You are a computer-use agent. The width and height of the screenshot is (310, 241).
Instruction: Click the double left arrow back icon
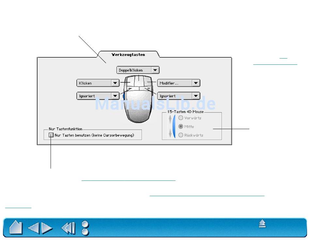click(68, 228)
